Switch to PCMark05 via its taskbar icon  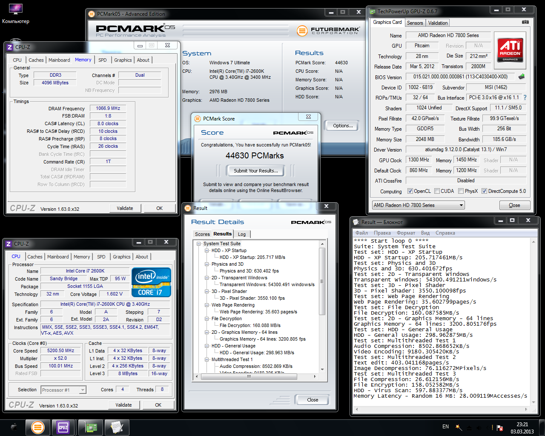click(38, 427)
